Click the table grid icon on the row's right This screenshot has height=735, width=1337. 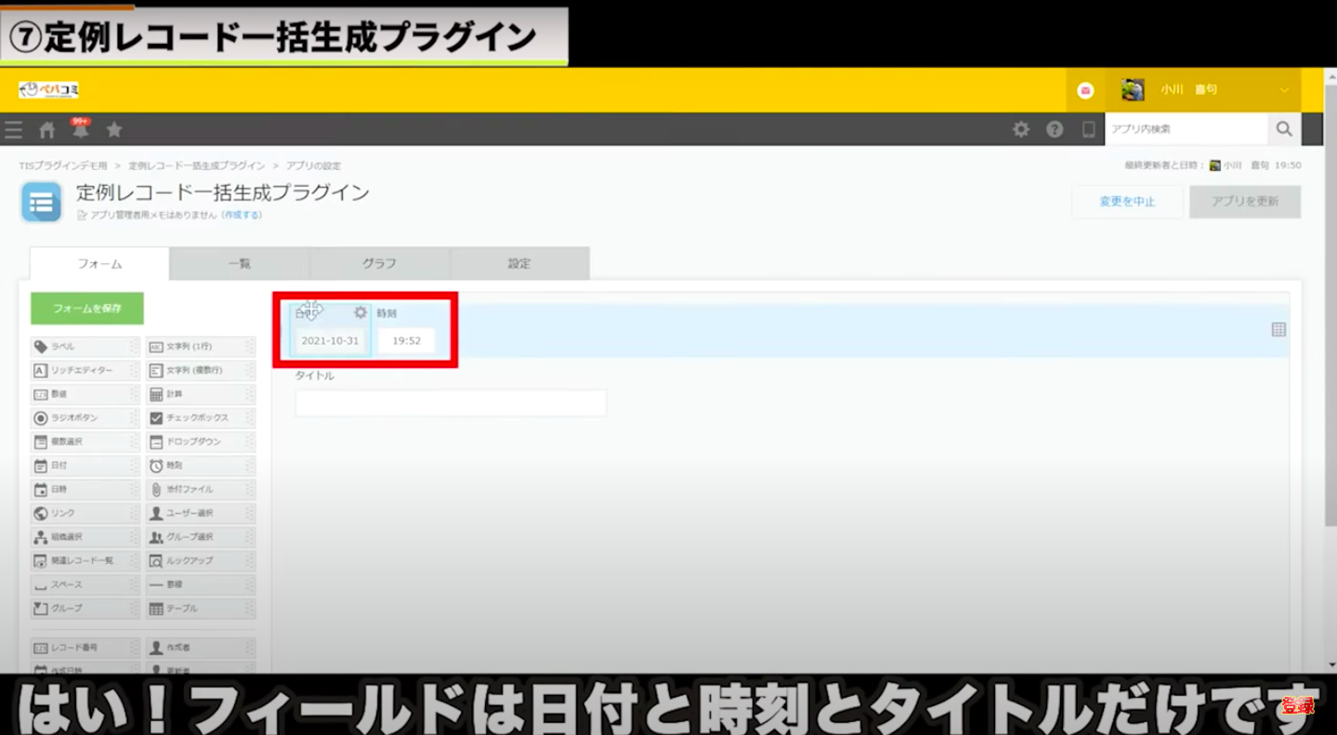tap(1278, 330)
